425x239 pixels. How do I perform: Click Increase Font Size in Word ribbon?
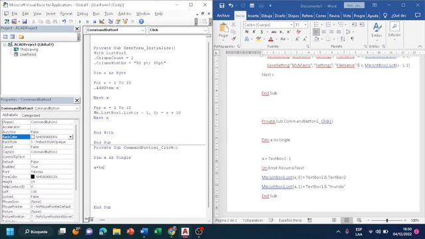click(x=297, y=39)
